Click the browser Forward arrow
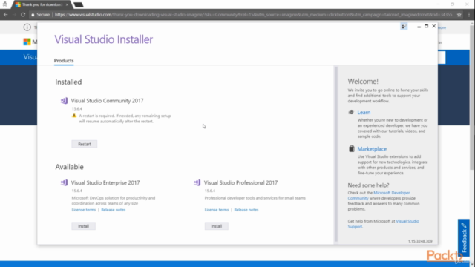Image resolution: width=475 pixels, height=267 pixels. 14,15
